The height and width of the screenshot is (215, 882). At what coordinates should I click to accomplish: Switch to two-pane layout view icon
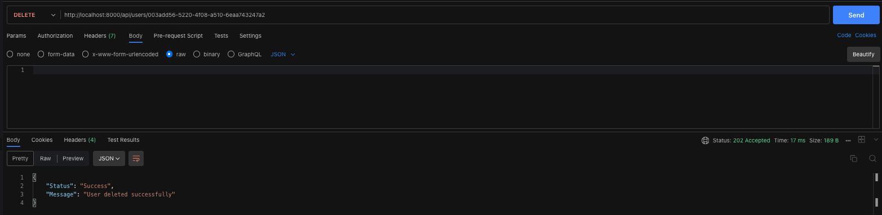tap(861, 140)
